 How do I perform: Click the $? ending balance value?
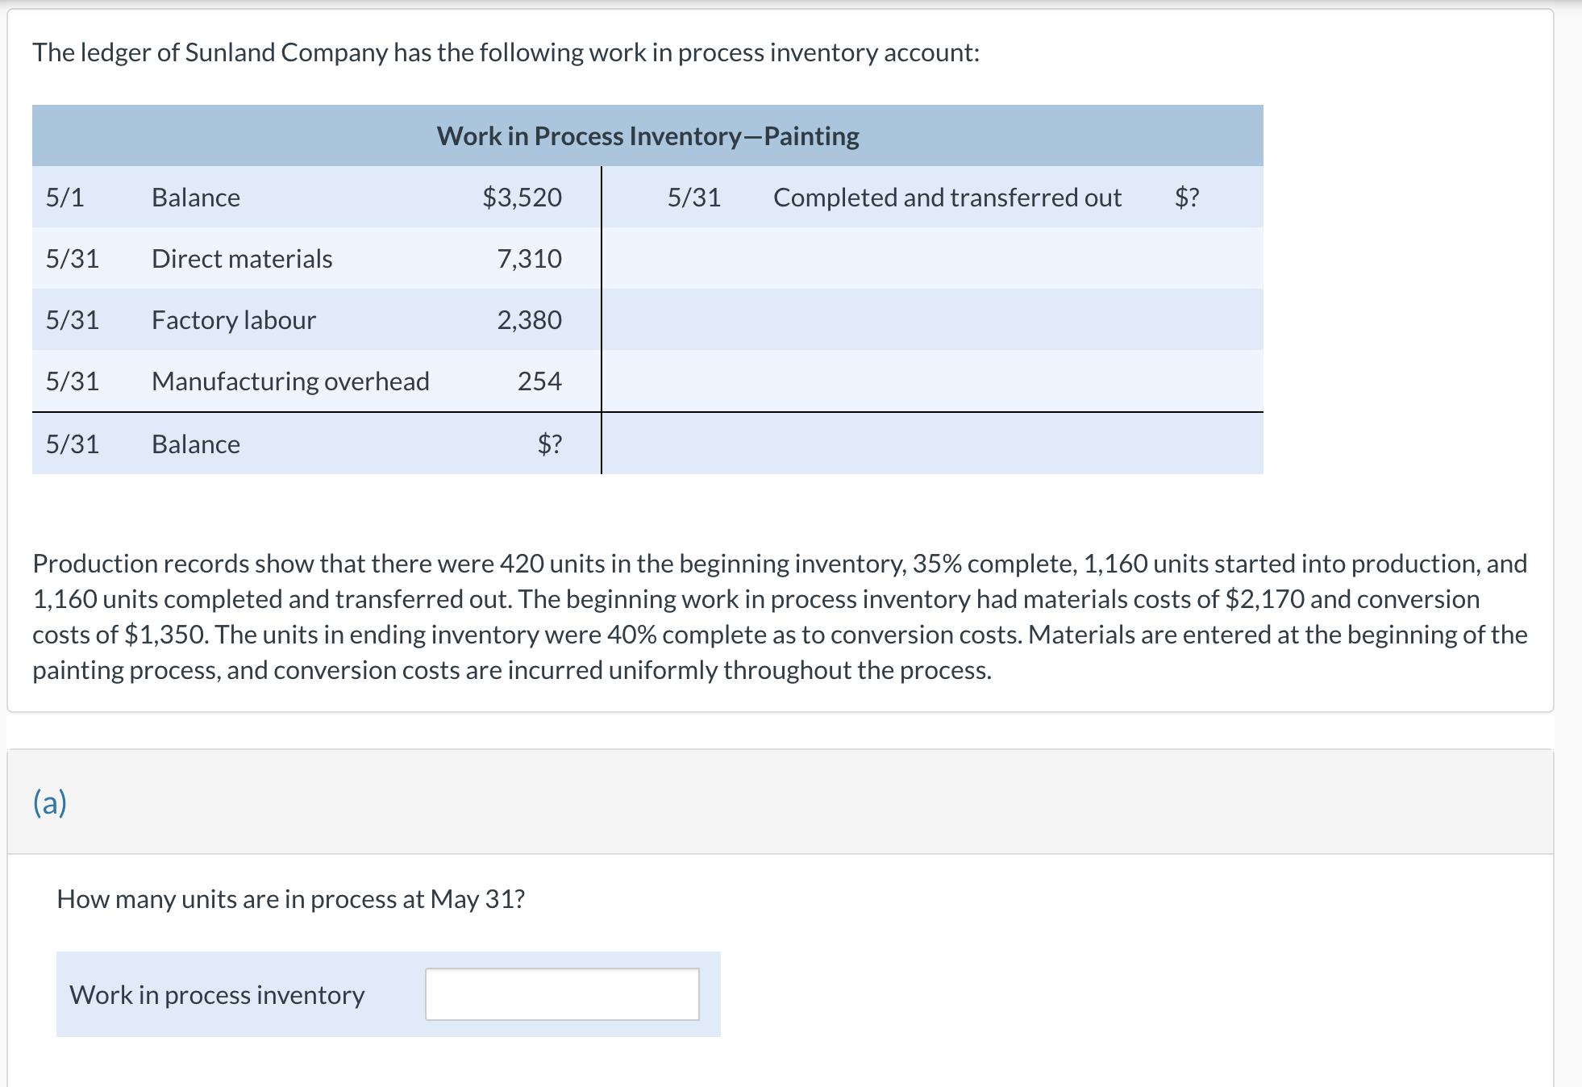(x=550, y=444)
